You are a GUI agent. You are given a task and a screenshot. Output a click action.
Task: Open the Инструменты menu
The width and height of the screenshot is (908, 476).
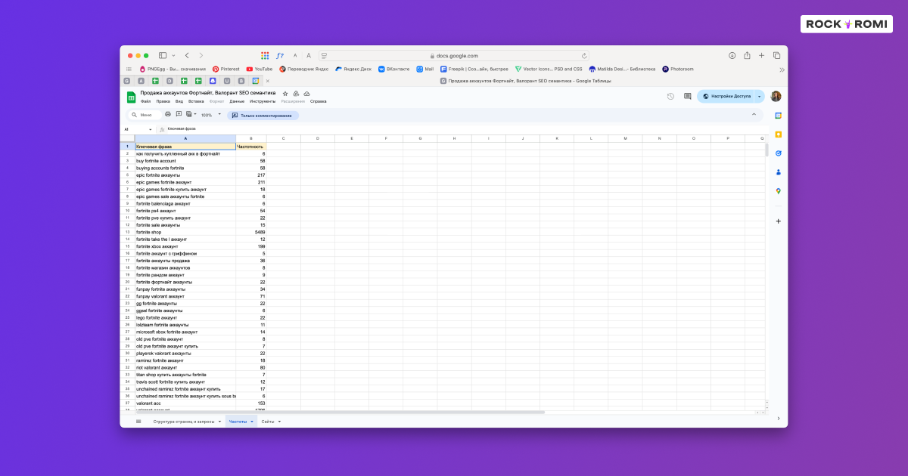pos(263,100)
